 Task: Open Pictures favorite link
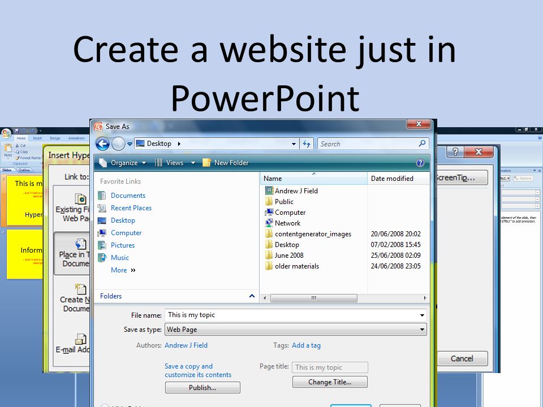point(123,245)
